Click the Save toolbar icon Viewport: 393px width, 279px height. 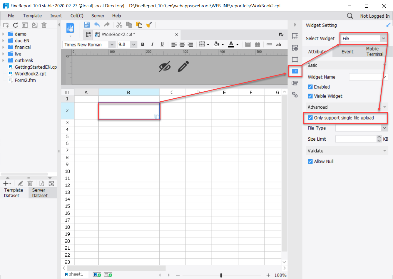click(x=87, y=25)
